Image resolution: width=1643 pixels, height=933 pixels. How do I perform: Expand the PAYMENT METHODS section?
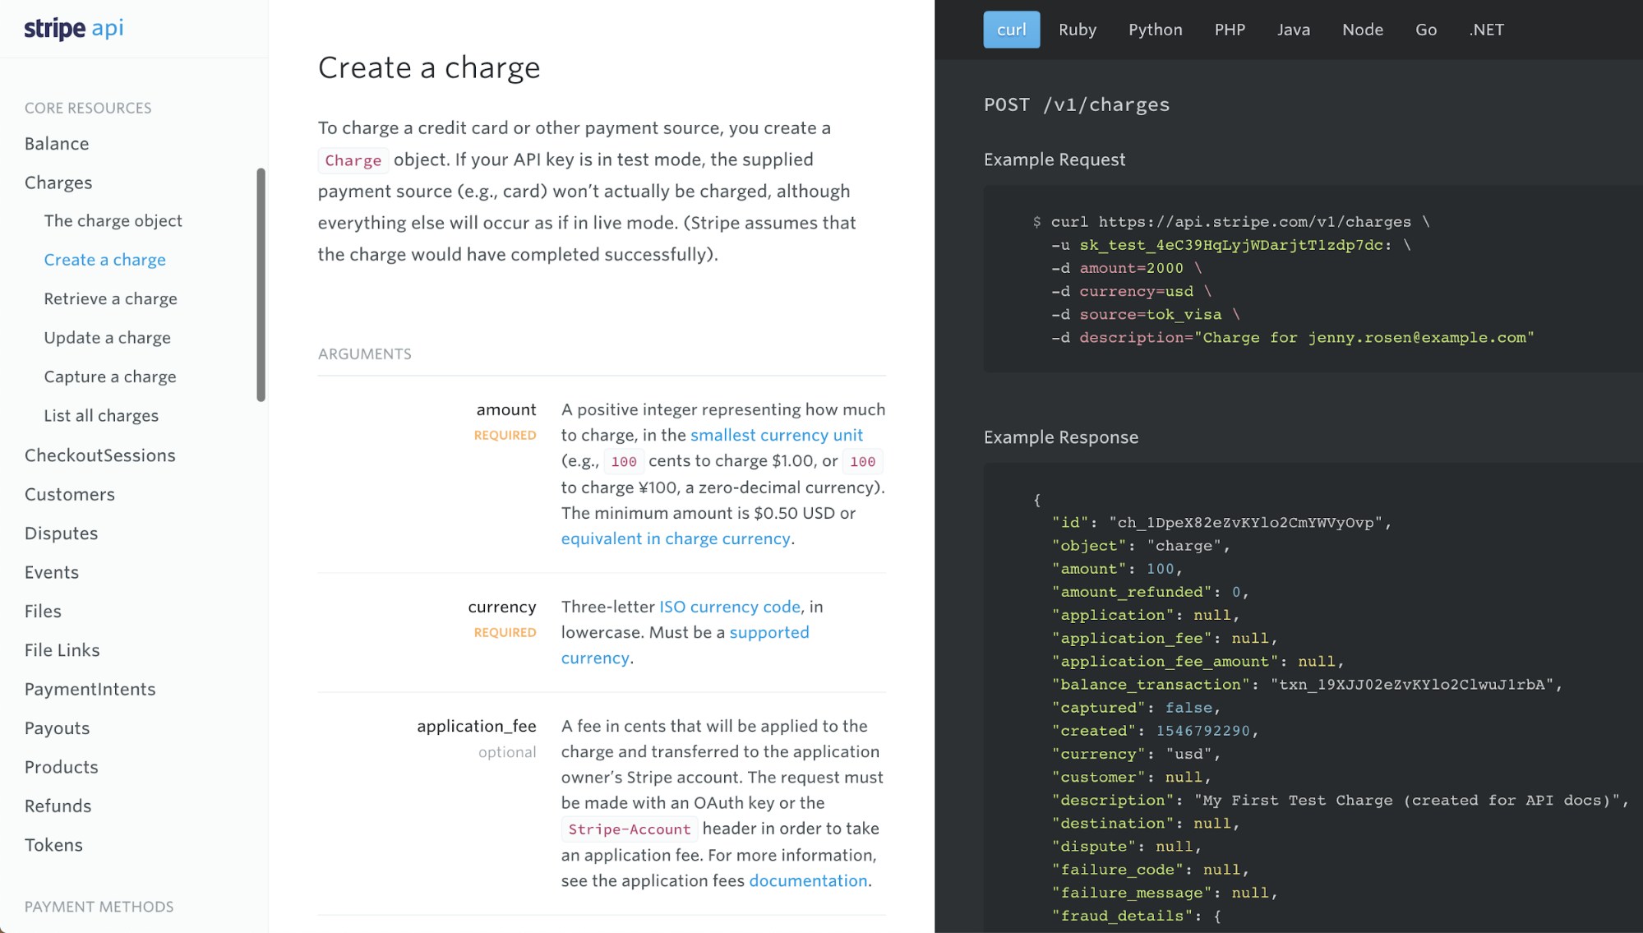coord(98,906)
